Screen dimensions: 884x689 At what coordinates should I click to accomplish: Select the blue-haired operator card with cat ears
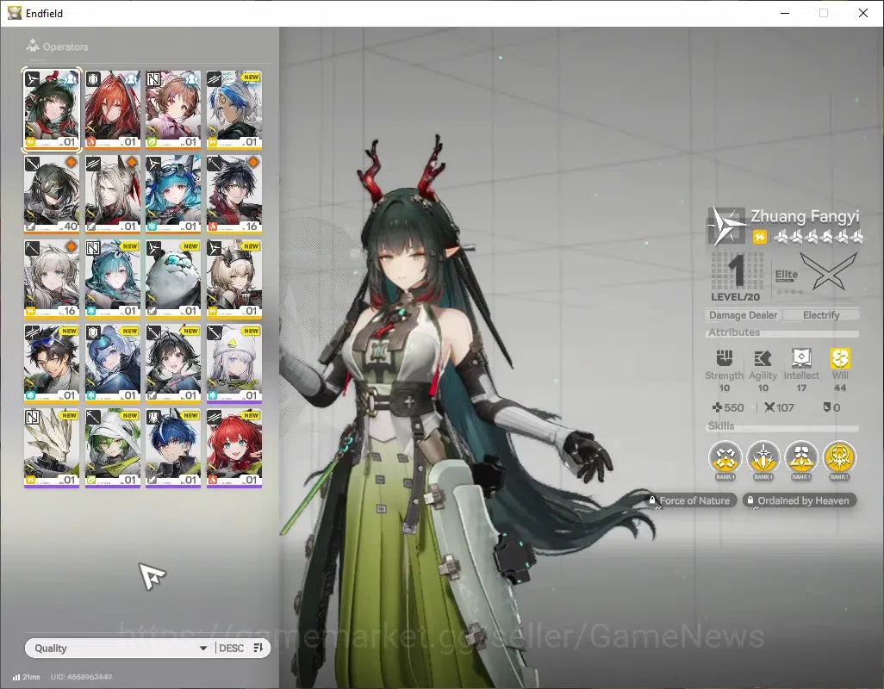tap(173, 448)
